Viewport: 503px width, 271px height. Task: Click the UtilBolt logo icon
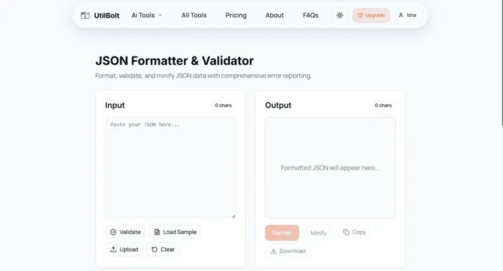pos(85,15)
